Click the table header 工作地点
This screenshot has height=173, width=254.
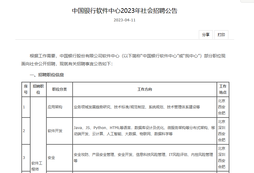(223, 89)
